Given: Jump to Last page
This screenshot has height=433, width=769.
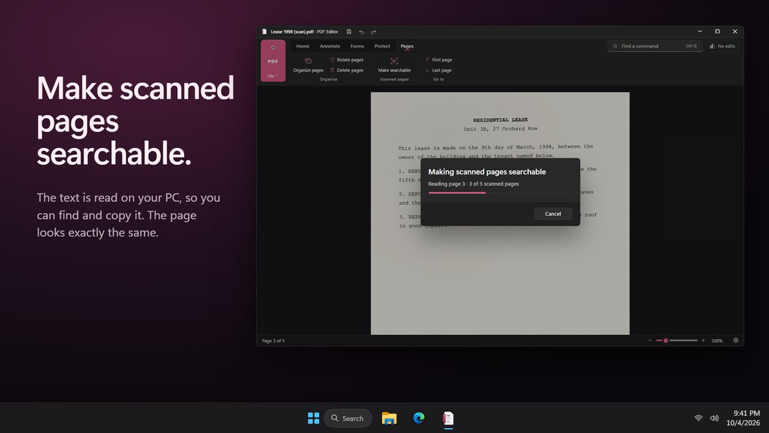Looking at the screenshot, I should 439,70.
